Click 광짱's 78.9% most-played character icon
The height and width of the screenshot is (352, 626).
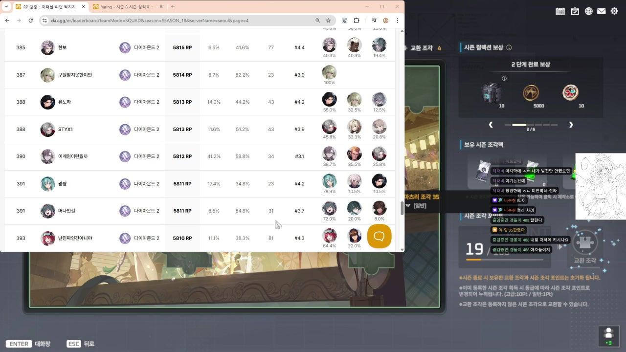(x=330, y=181)
